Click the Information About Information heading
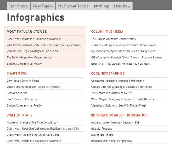 (119, 115)
